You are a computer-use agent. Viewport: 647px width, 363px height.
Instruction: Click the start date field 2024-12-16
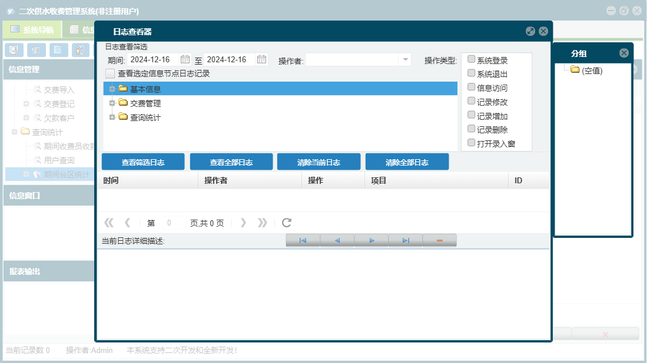click(x=152, y=60)
